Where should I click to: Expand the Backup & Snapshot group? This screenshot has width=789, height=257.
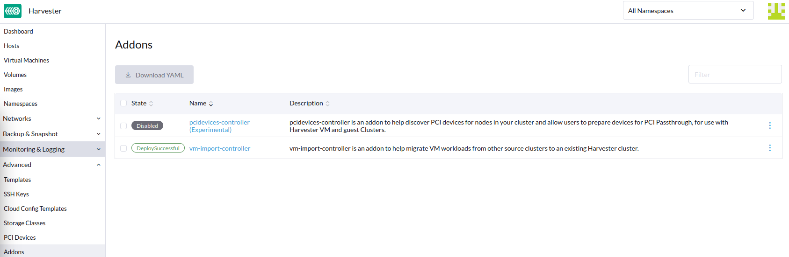coord(52,134)
